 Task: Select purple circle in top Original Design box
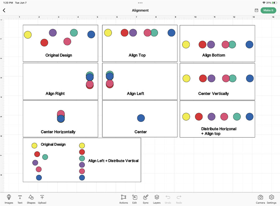pos(53,33)
